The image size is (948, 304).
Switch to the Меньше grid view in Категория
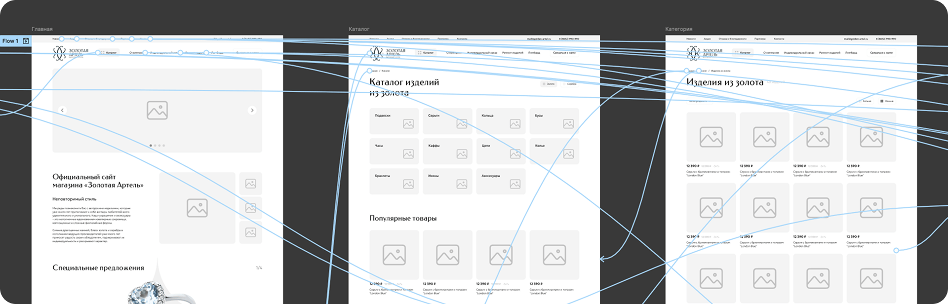[887, 101]
